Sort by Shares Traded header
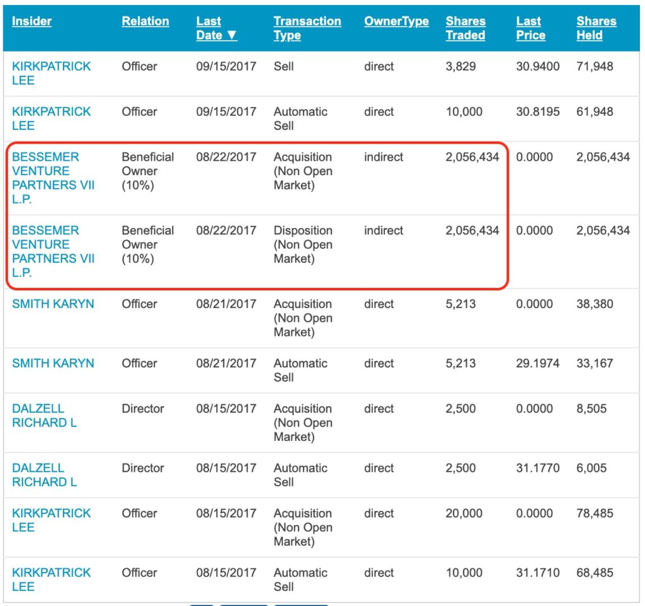The height and width of the screenshot is (606, 645). [x=465, y=28]
